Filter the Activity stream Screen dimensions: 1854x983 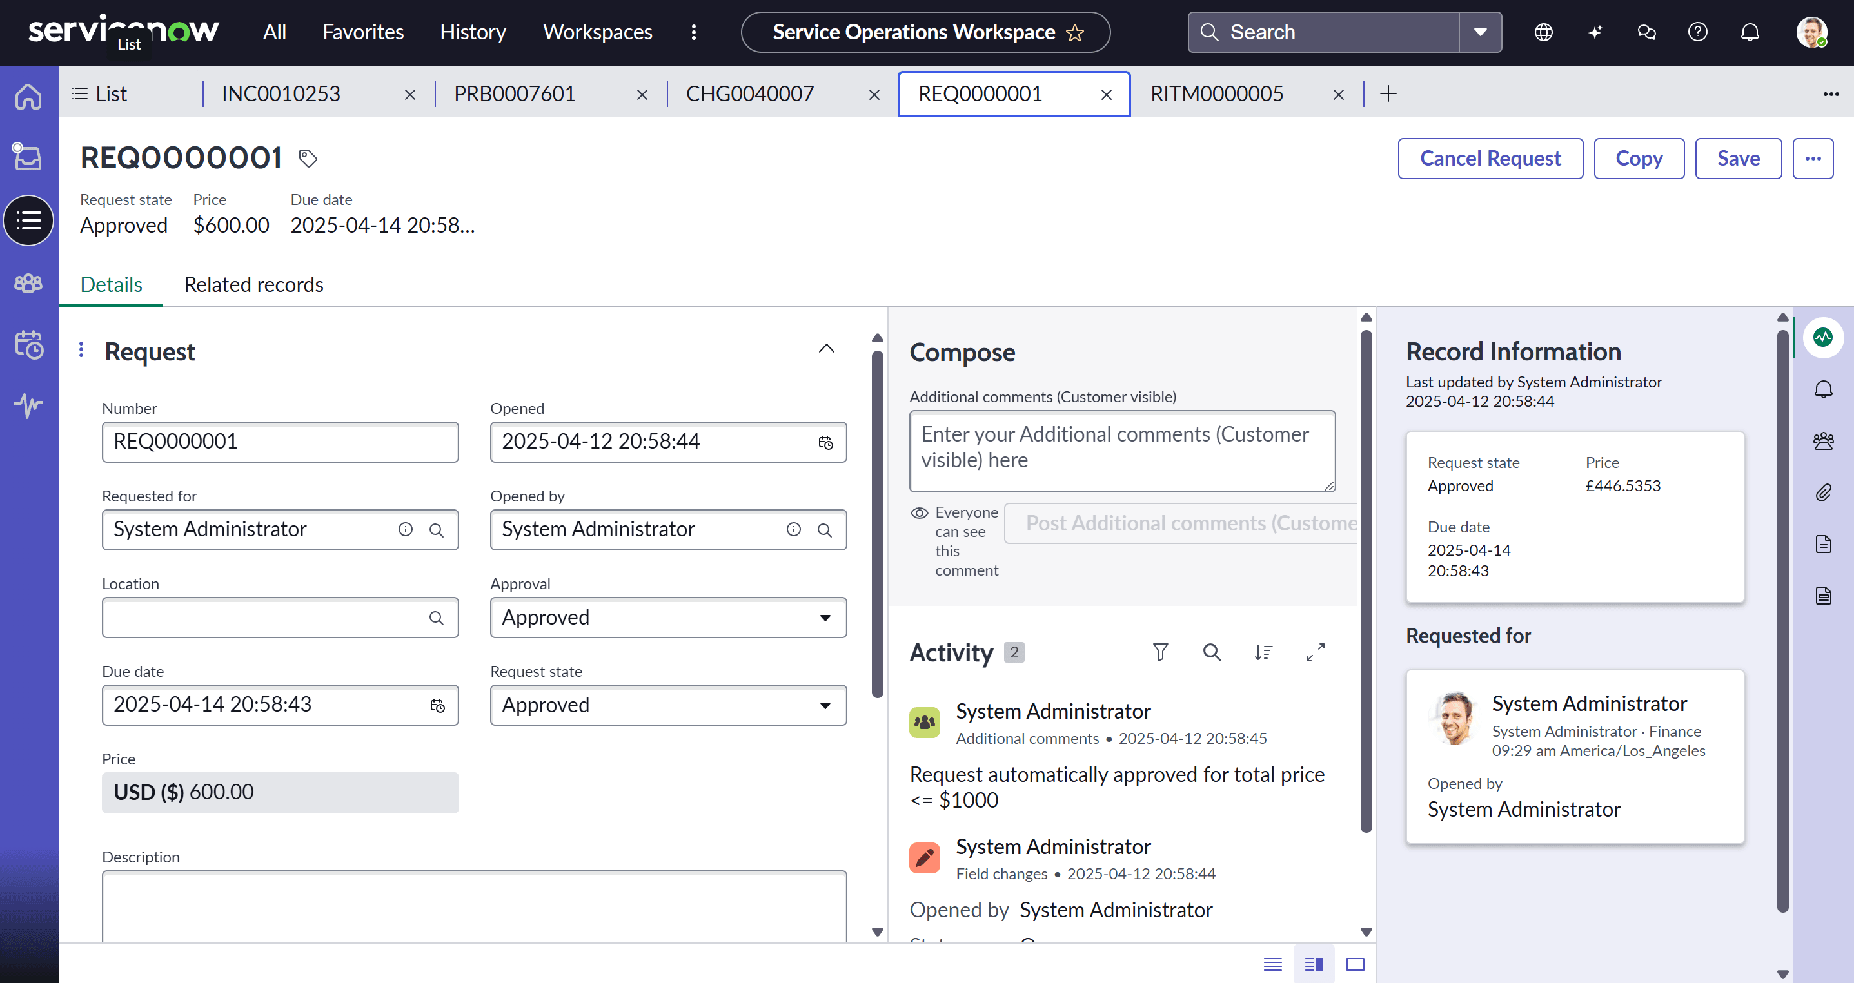1161,652
